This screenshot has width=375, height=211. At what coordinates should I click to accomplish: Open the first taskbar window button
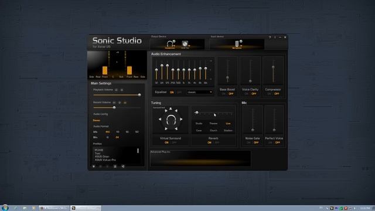pos(54,208)
